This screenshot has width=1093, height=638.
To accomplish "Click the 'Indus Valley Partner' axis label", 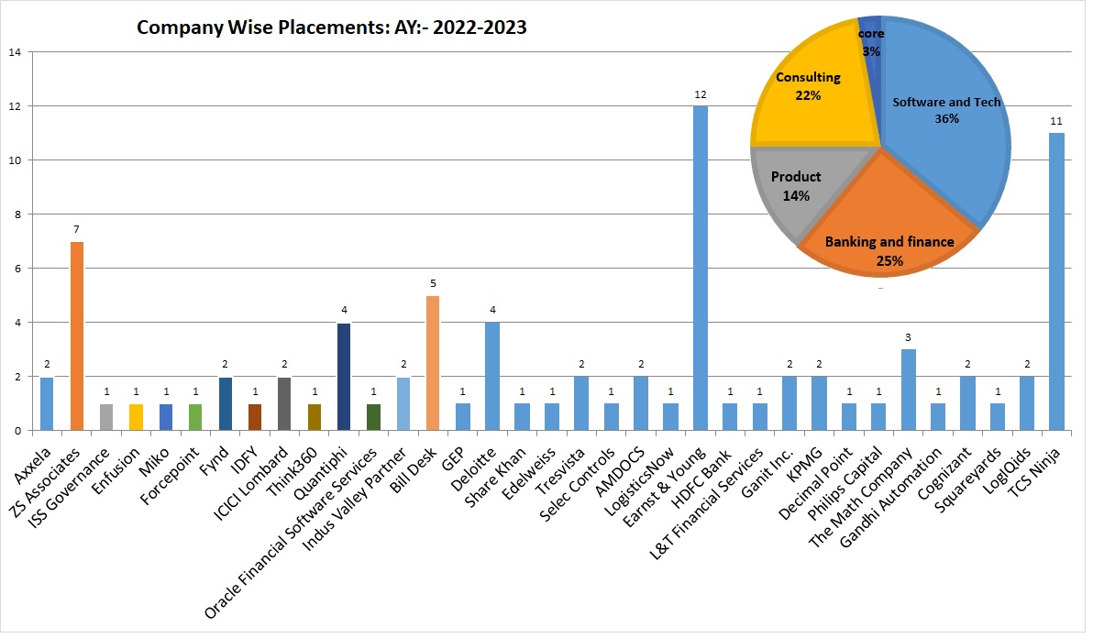I will pyautogui.click(x=355, y=499).
